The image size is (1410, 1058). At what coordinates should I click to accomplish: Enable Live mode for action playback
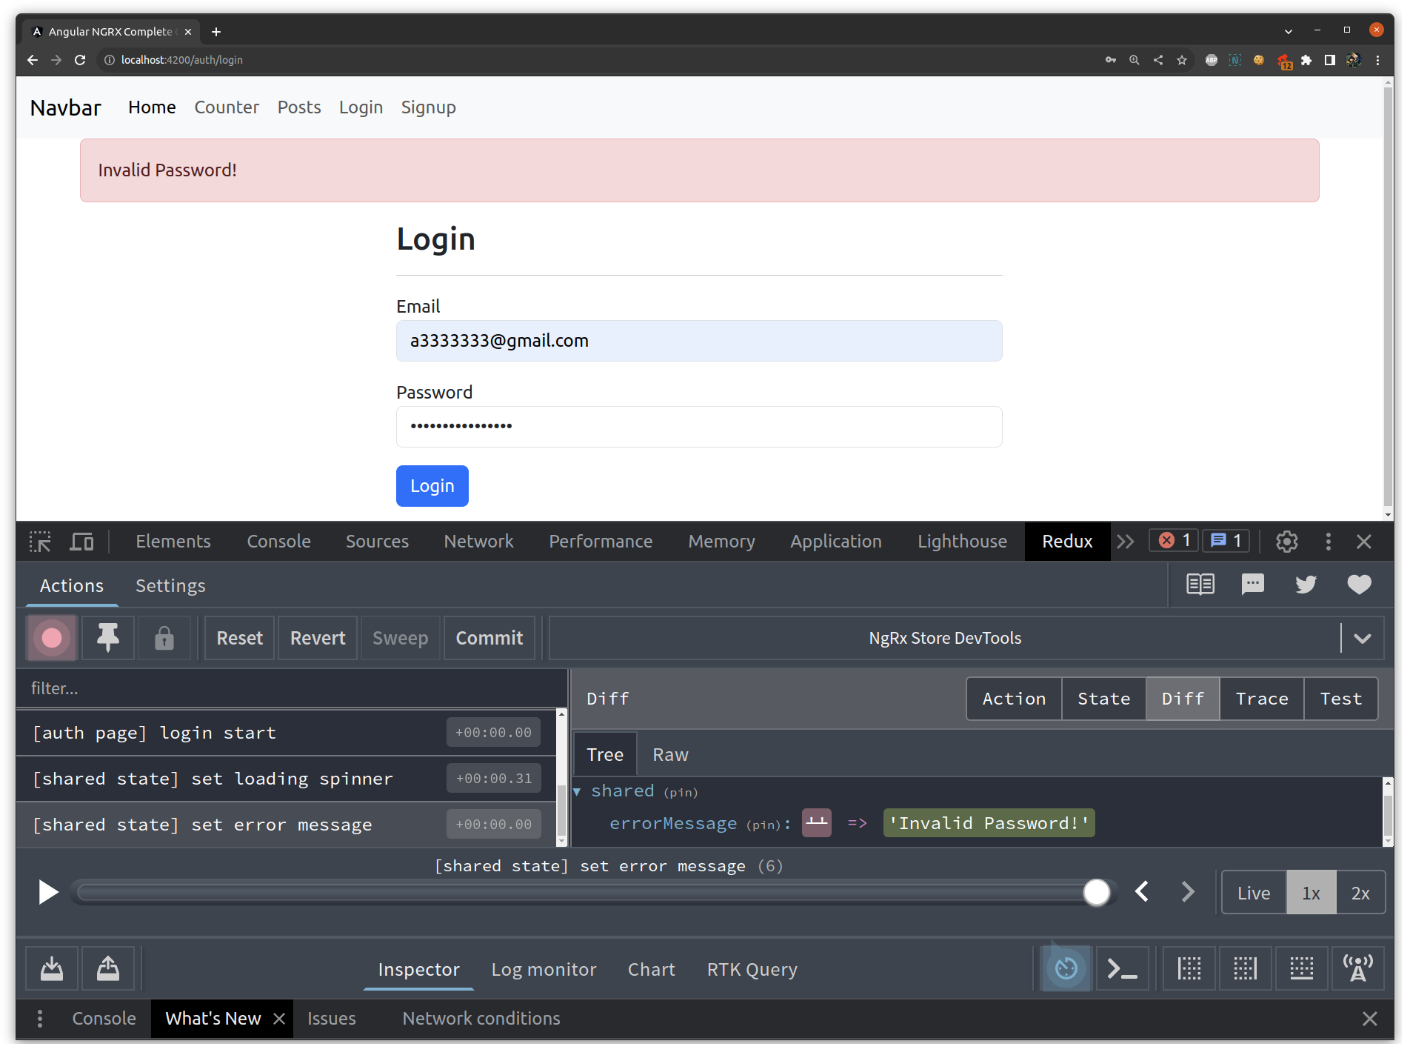(1253, 892)
